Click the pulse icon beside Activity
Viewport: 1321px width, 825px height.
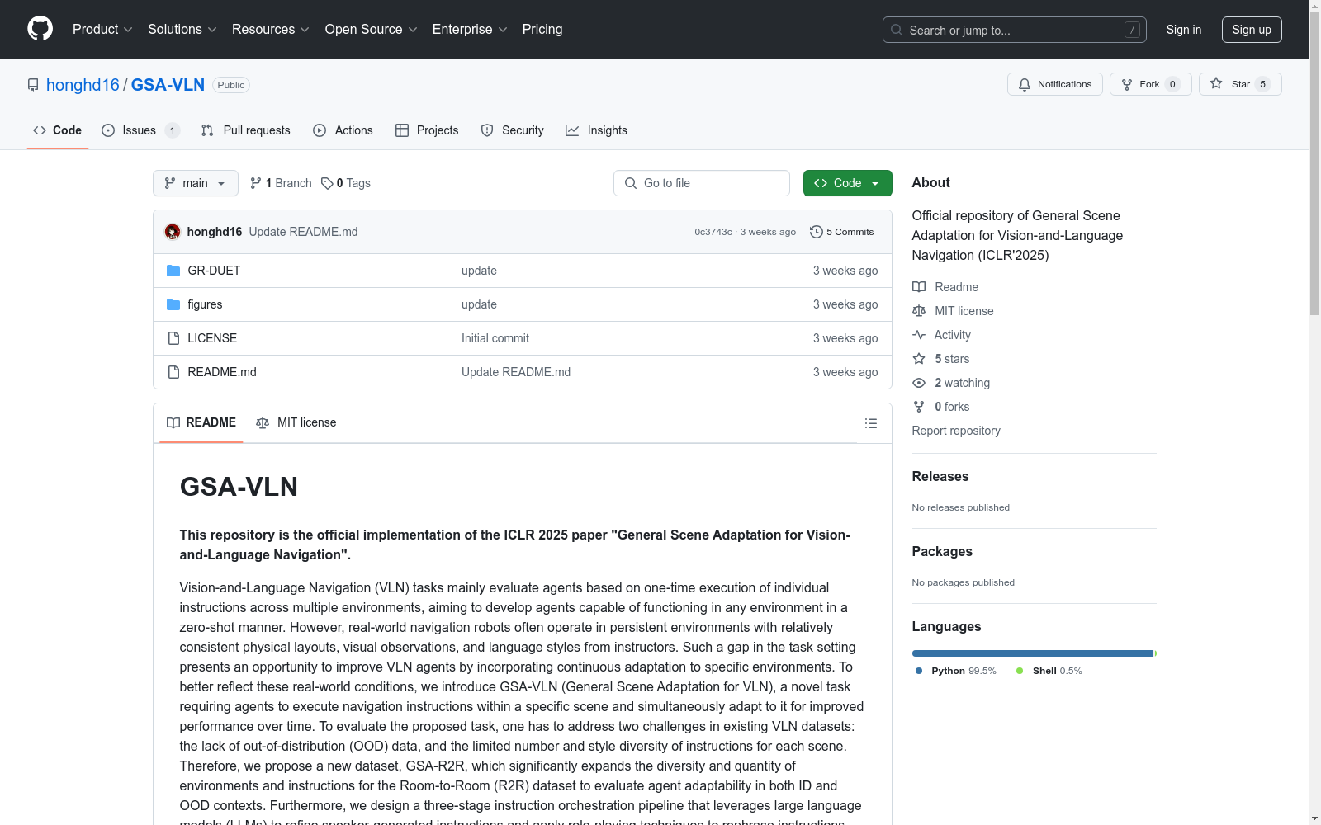[919, 335]
